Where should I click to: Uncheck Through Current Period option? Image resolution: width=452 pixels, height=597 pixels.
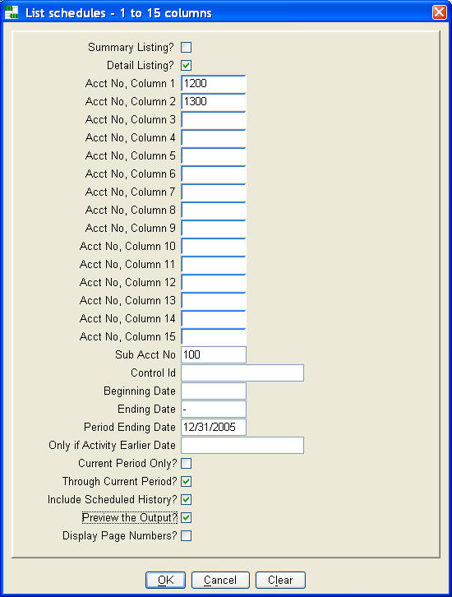click(x=186, y=482)
